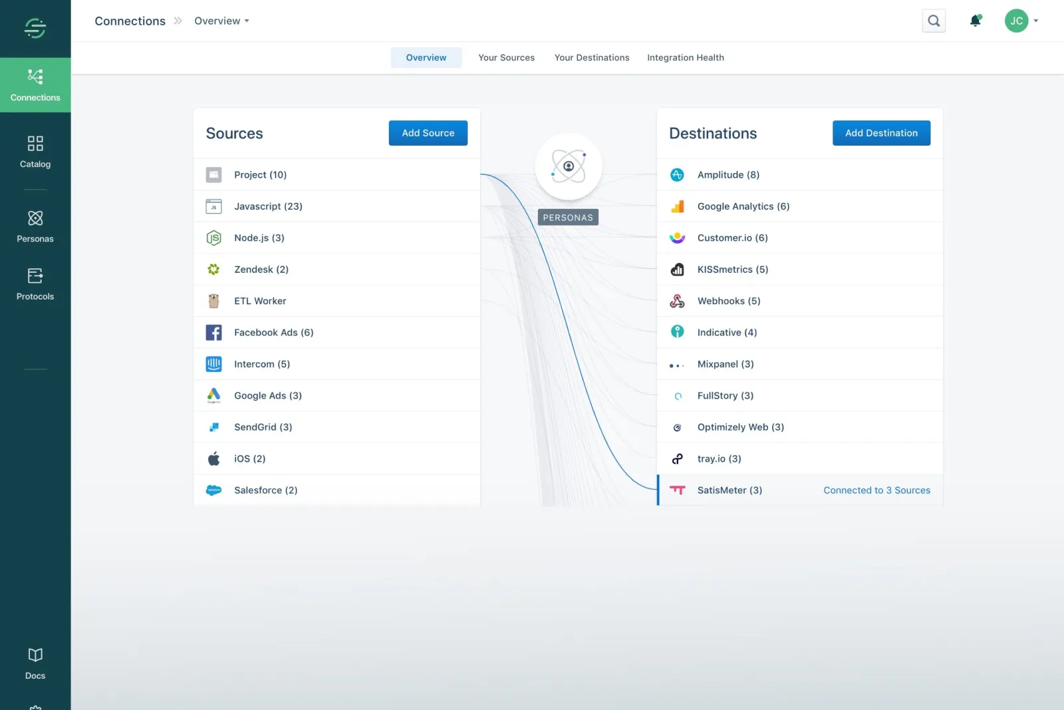Screen dimensions: 1064x710
Task: Click the Webhooks logo icon
Action: coord(677,301)
